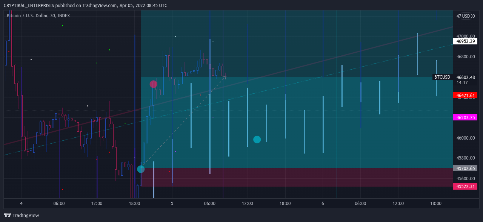Click the 46000.00 price axis value
The width and height of the screenshot is (483, 222).
pyautogui.click(x=466, y=138)
